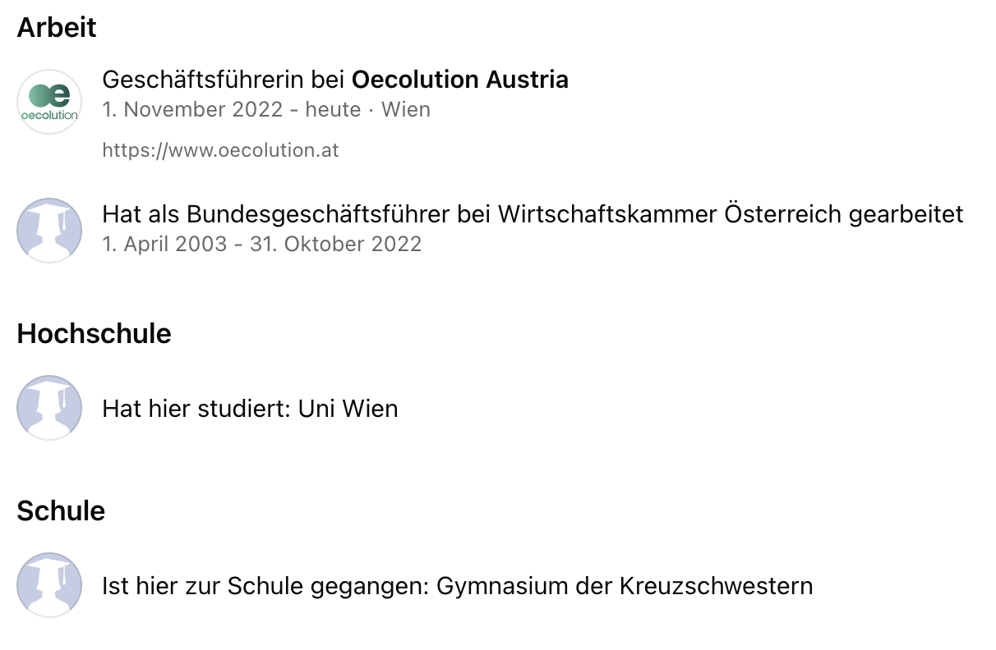This screenshot has width=996, height=650.
Task: Click the Gymnasium der Kreuzschwestern school name
Action: click(625, 586)
